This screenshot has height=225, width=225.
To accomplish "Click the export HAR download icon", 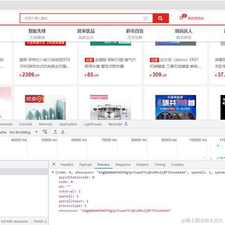I will point(63,132).
